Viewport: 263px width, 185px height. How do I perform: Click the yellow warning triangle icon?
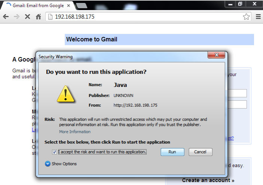click(65, 94)
